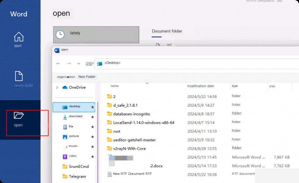Viewport: 299px width, 183px height.
Task: Select the d_safe_2.1.8.1 folder icon
Action: pos(109,105)
